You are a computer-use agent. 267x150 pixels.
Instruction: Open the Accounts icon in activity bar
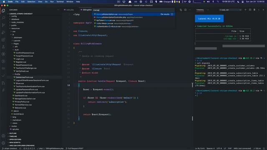3,136
